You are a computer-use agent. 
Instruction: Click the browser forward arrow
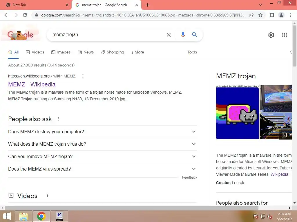(16, 15)
